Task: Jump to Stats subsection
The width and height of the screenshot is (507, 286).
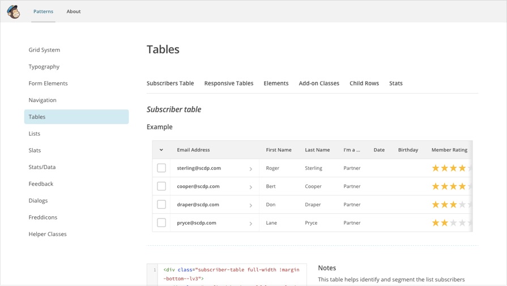Action: [x=396, y=83]
